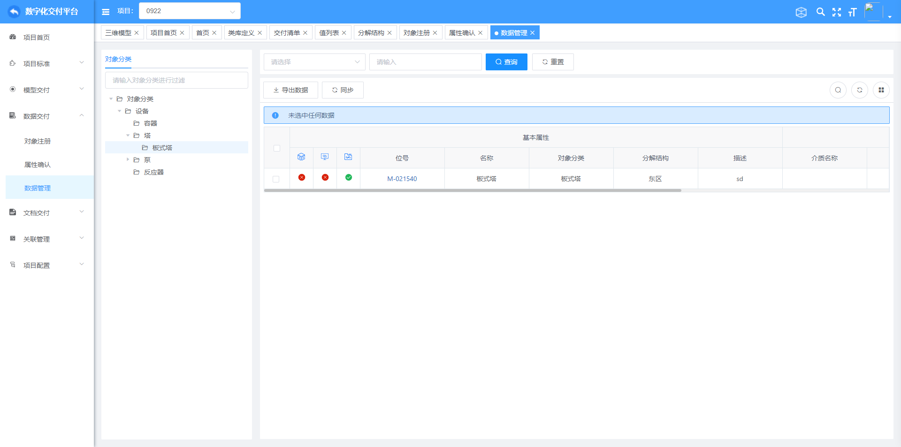Open the M-021540 tag link

pos(402,179)
